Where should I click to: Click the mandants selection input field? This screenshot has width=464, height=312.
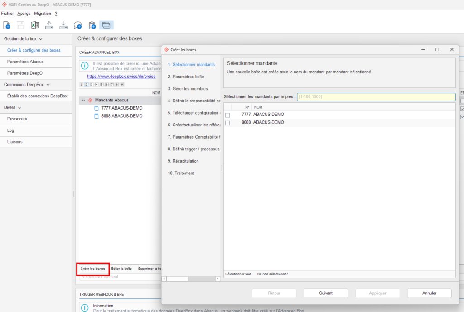[376, 97]
